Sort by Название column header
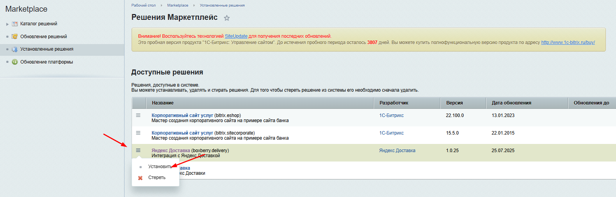Viewport: 616px width, 197px height. [x=260, y=103]
